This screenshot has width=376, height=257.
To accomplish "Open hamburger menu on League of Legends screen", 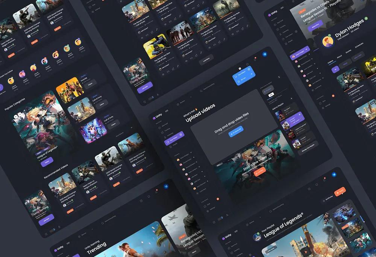I will point(236,231).
